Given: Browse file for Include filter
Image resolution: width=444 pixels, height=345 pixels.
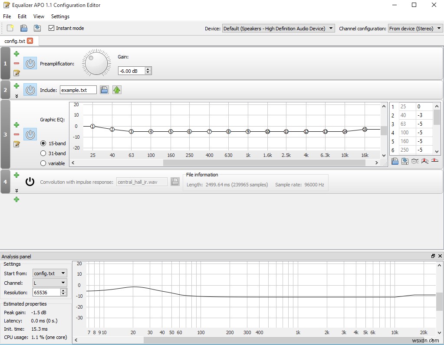Looking at the screenshot, I should tap(104, 90).
